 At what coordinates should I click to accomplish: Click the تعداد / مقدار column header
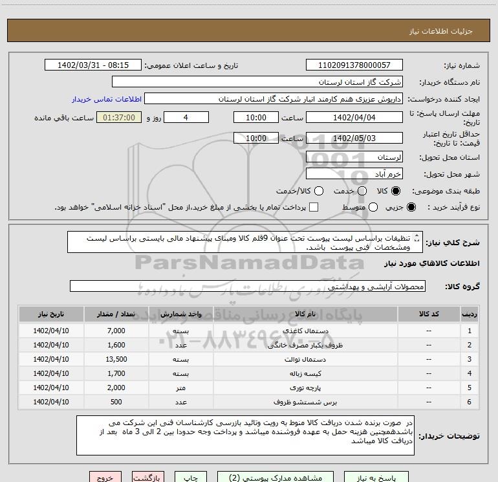pos(116,314)
